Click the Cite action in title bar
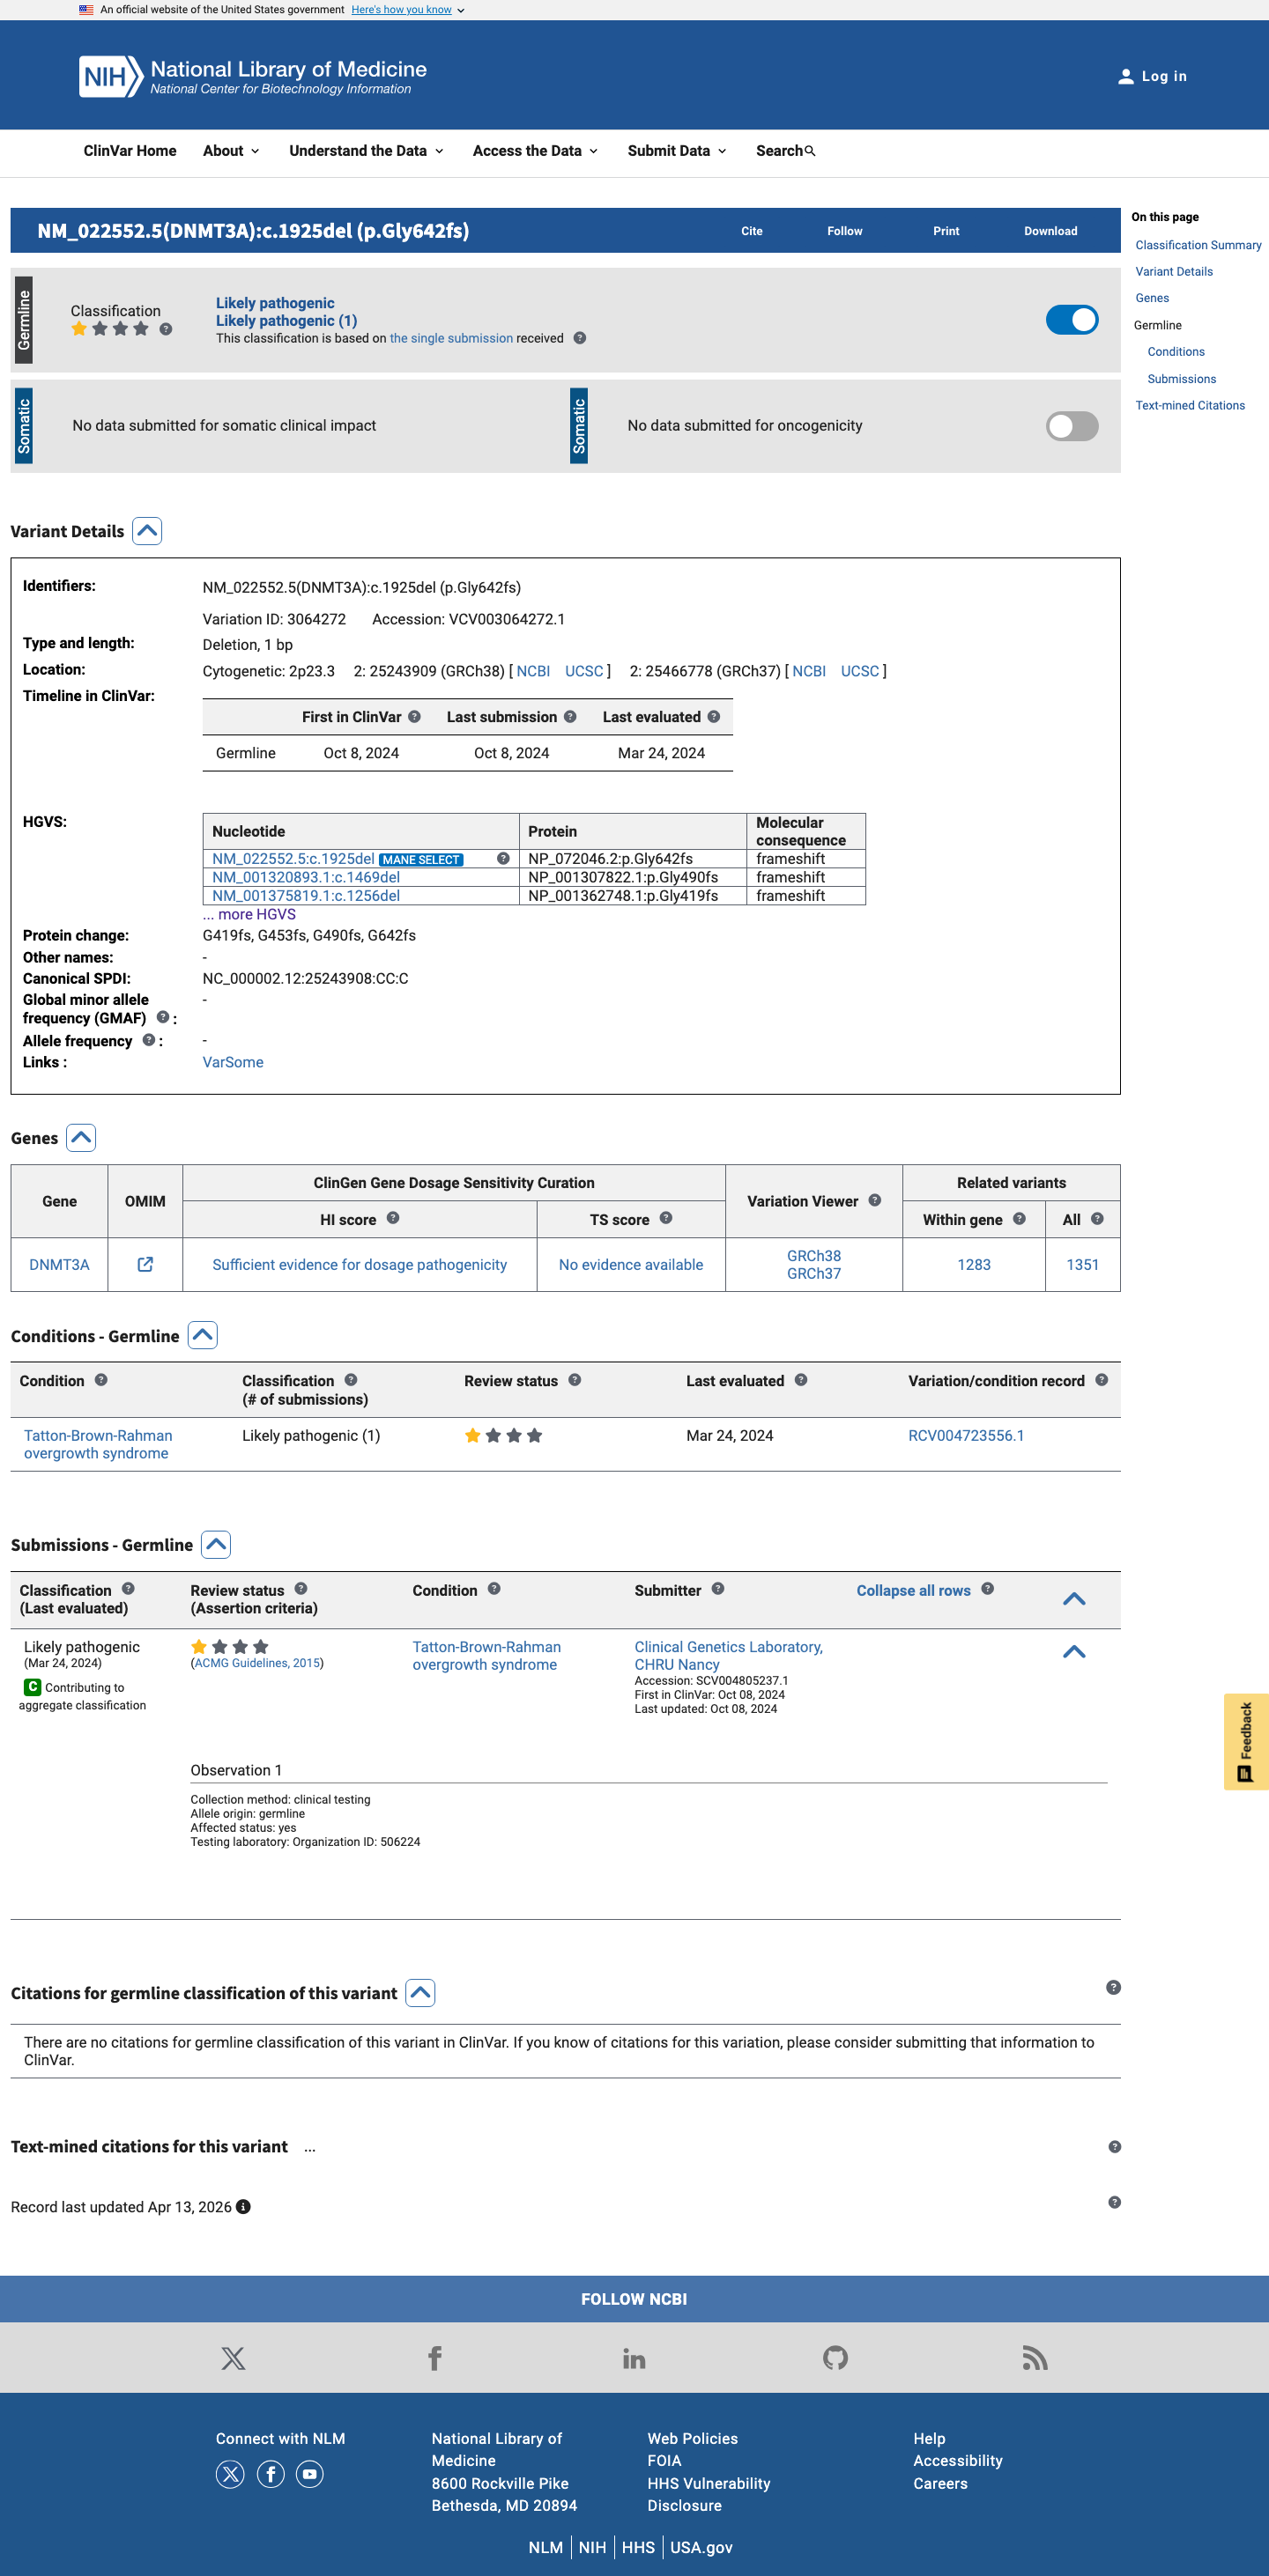This screenshot has height=2576, width=1269. coord(752,231)
